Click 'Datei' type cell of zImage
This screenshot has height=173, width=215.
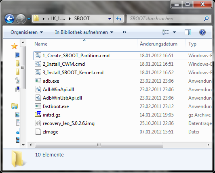[x=194, y=132]
